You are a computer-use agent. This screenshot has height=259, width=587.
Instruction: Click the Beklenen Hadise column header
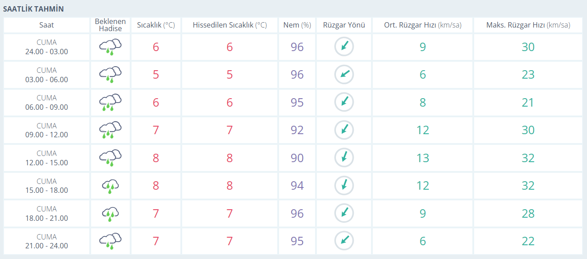pos(110,25)
